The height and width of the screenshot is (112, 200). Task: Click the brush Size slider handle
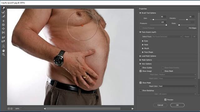(x=153, y=20)
